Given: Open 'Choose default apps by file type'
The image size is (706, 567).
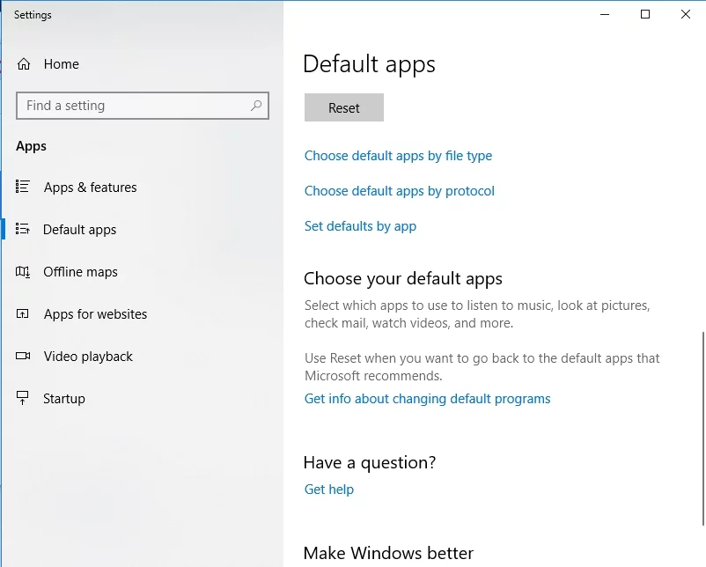Looking at the screenshot, I should tap(398, 156).
